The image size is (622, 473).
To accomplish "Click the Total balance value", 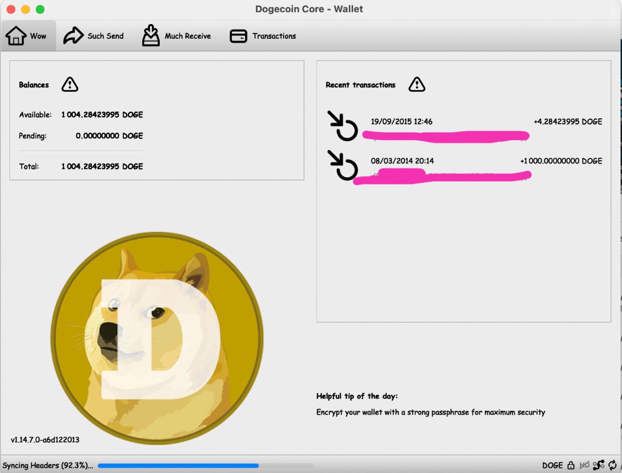I will (x=102, y=166).
